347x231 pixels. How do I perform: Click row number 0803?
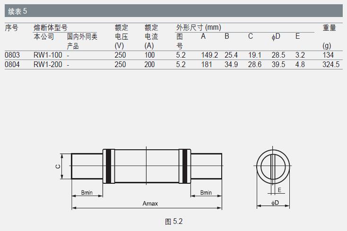pos(12,55)
